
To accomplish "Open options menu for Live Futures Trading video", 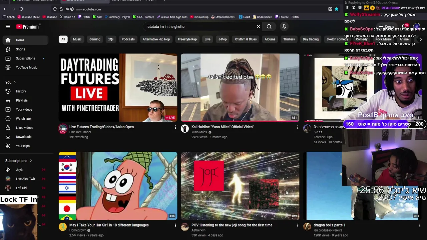I will (175, 127).
